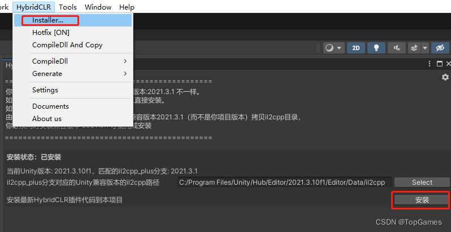Screen dimensions: 451x232
Task: Click the 安装状态: 已安装 status text
Action: (34, 157)
